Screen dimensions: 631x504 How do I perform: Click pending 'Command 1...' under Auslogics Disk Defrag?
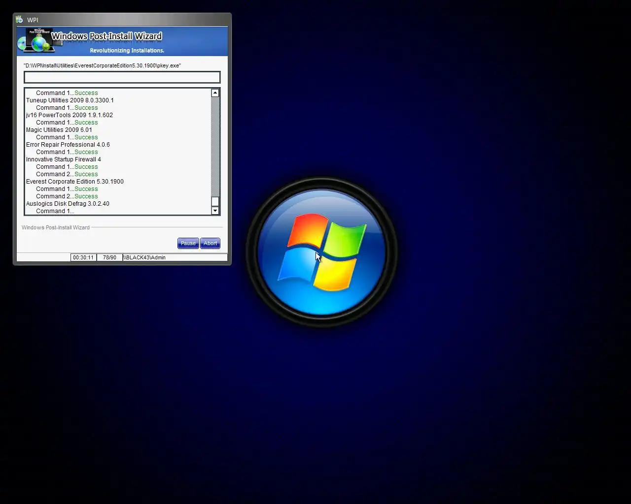coord(55,211)
